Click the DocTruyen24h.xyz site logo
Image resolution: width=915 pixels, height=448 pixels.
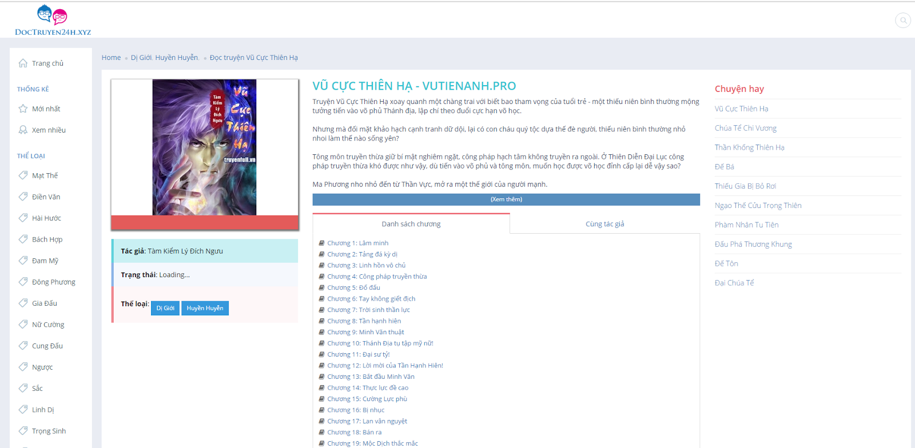[x=53, y=21]
